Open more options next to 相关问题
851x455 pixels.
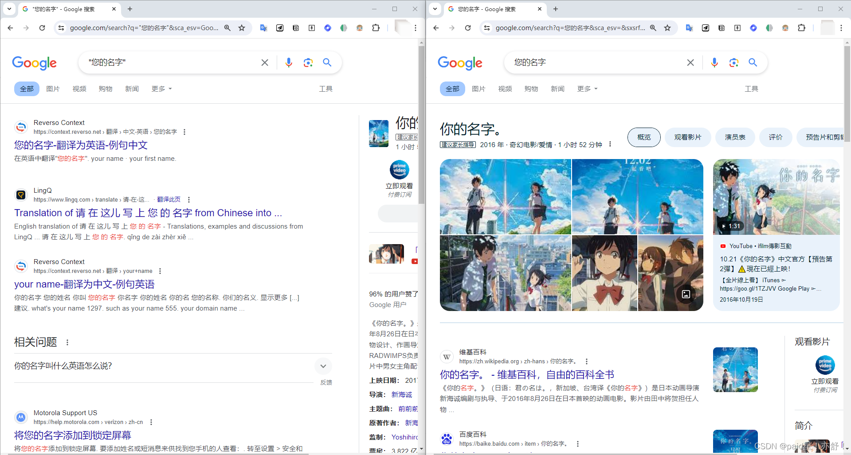[67, 342]
